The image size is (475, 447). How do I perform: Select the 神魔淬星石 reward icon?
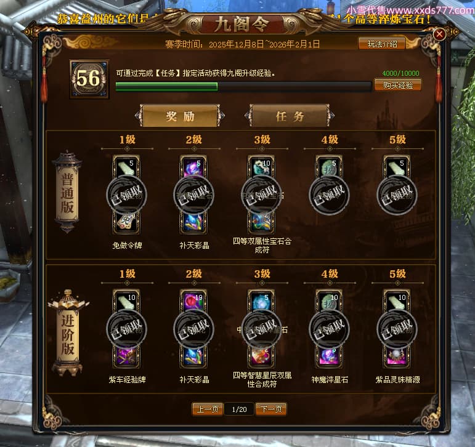tap(329, 357)
